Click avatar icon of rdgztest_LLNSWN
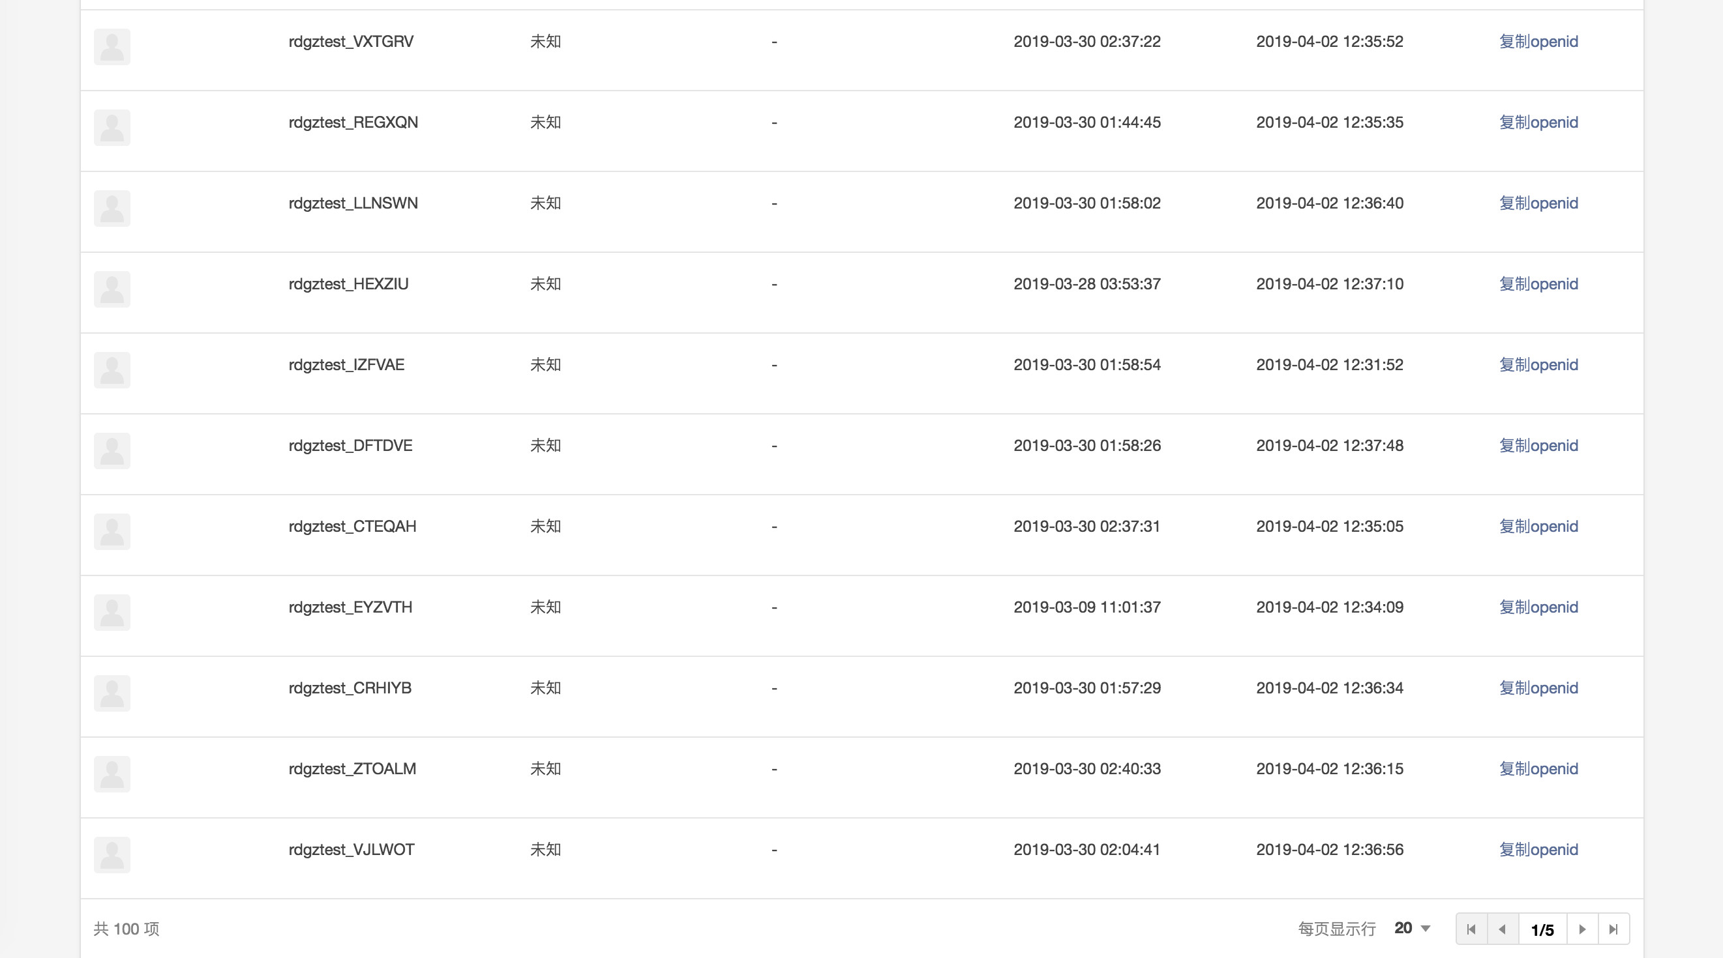The image size is (1723, 958). click(x=112, y=209)
